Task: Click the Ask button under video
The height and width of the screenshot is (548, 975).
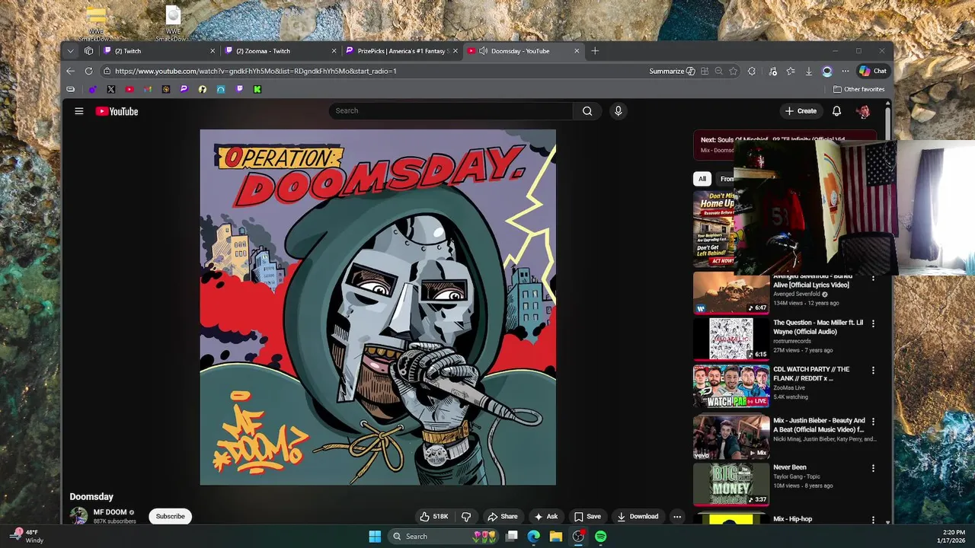Action: (x=546, y=516)
